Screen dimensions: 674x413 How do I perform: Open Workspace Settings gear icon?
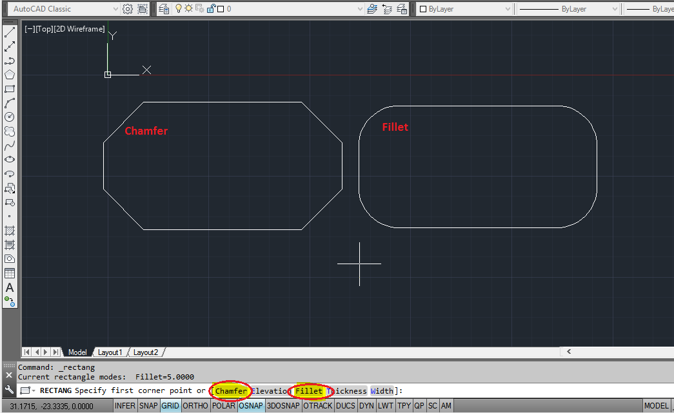coord(128,9)
